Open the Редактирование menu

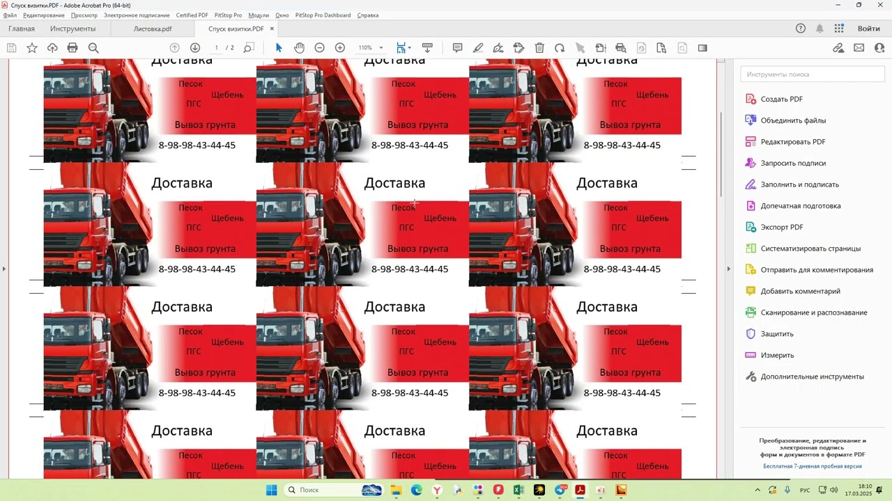[43, 15]
